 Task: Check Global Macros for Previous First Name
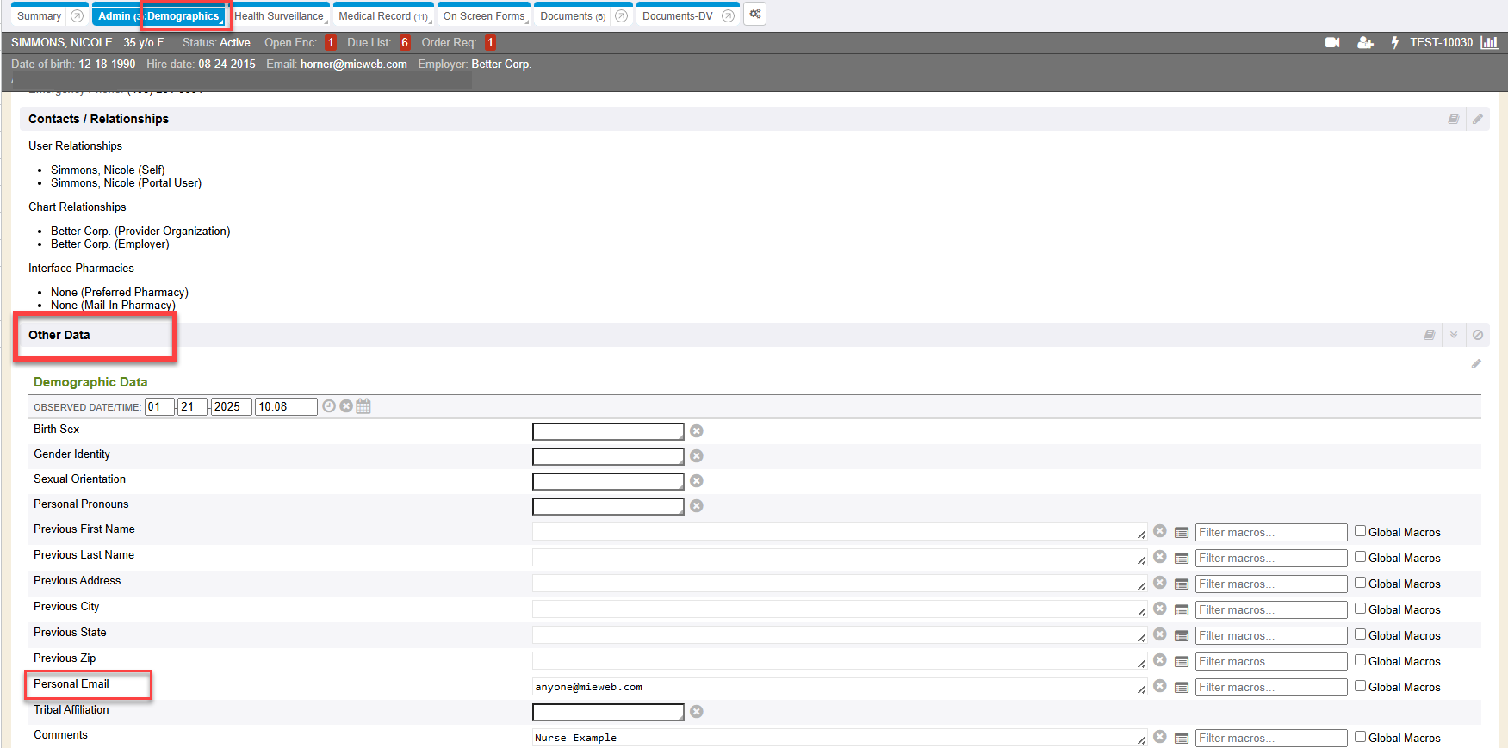pos(1360,531)
